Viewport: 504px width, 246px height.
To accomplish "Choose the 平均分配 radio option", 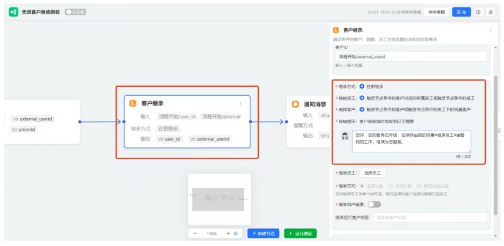I will point(390,186).
